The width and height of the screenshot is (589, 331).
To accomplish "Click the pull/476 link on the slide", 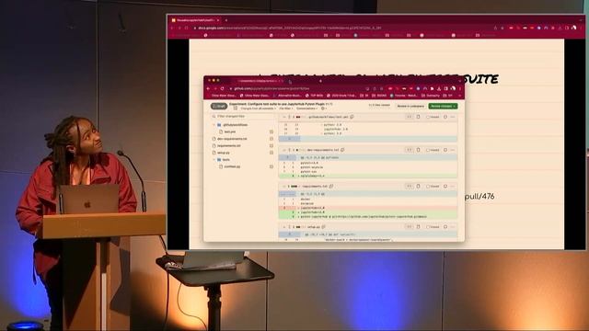I will [x=479, y=196].
